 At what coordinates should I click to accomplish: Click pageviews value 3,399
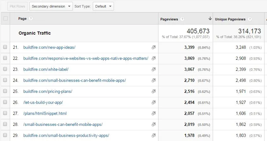189,47
